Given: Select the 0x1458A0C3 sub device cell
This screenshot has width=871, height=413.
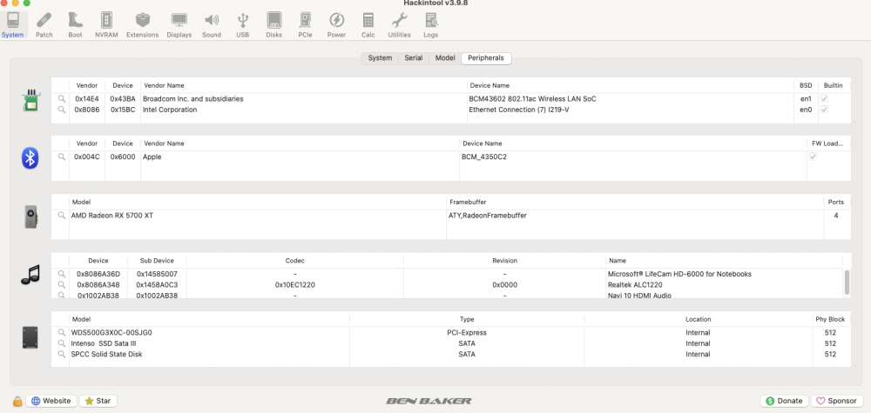Looking at the screenshot, I should coord(157,285).
